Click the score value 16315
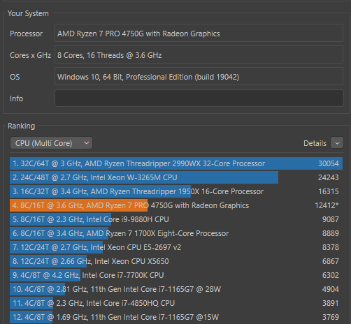This screenshot has width=351, height=324. [329, 191]
